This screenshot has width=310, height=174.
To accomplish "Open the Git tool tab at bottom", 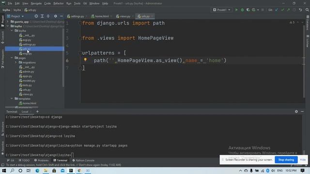I will [x=11, y=160].
